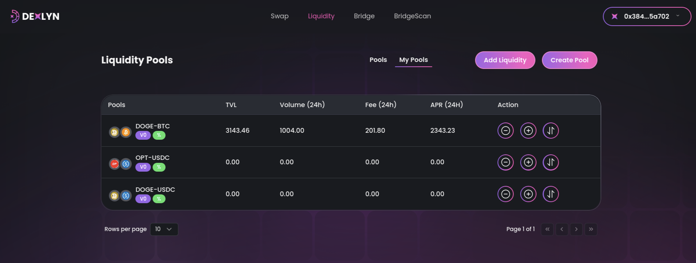Click swap arrows icon for OPT-USDC pool
Screen dimensions: 696x263
551,162
